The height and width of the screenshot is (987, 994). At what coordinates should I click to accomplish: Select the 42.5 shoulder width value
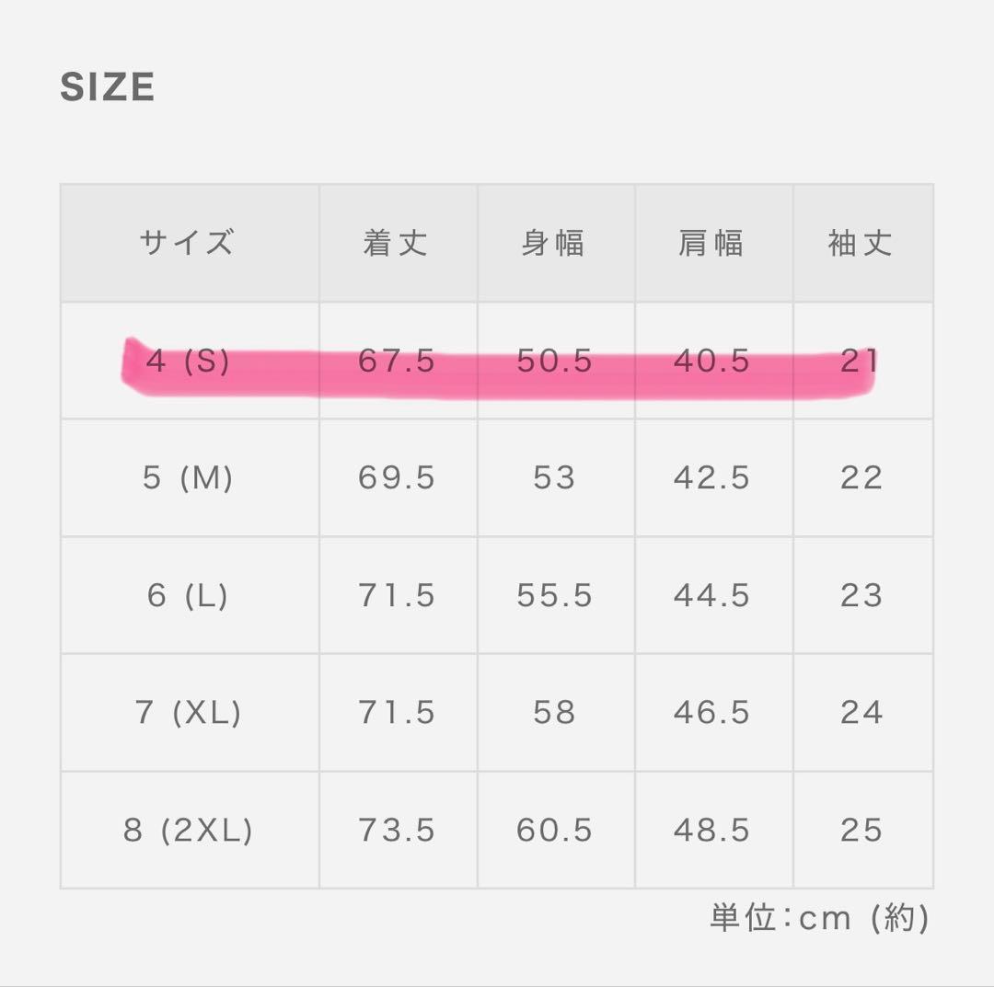(711, 478)
